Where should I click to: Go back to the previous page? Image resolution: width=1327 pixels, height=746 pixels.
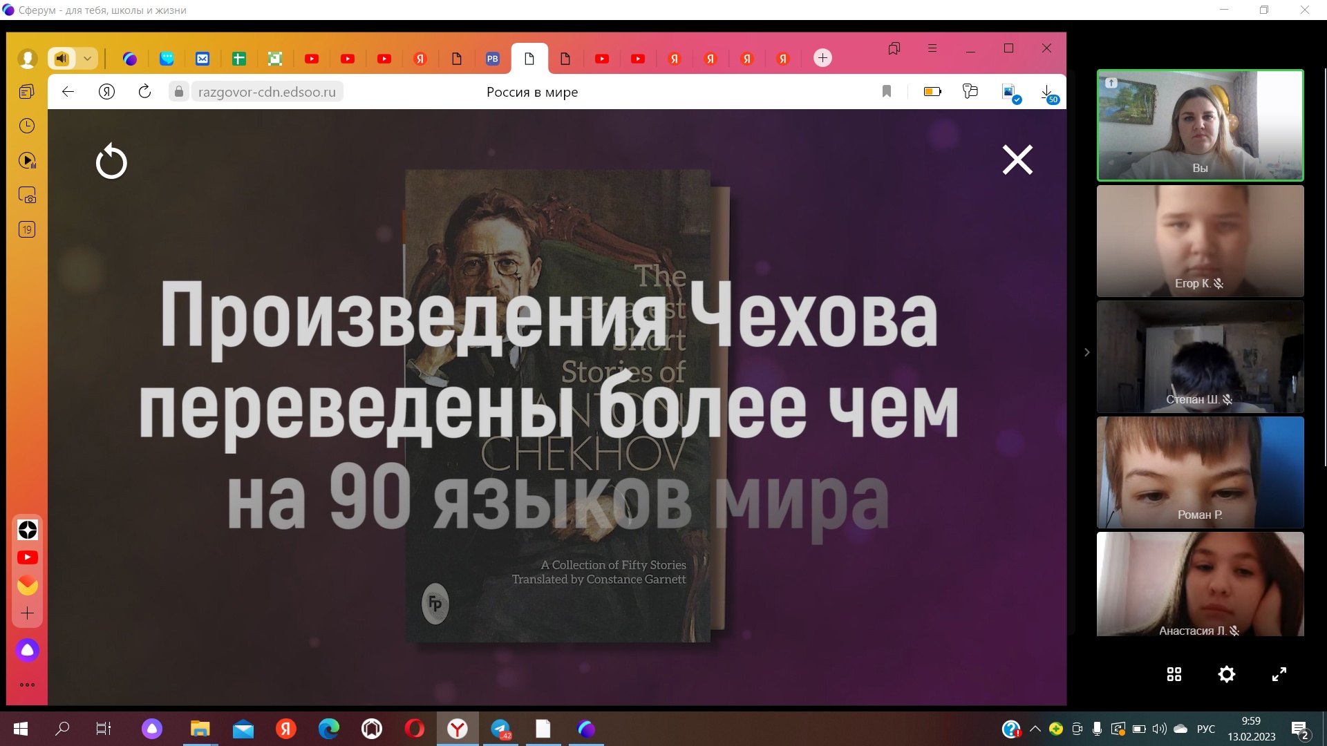coord(68,91)
